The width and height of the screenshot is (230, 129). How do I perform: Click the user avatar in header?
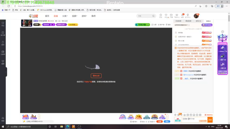[x=196, y=16]
